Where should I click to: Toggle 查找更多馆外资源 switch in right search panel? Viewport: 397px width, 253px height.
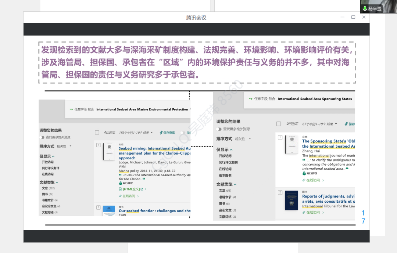[x=219, y=129]
